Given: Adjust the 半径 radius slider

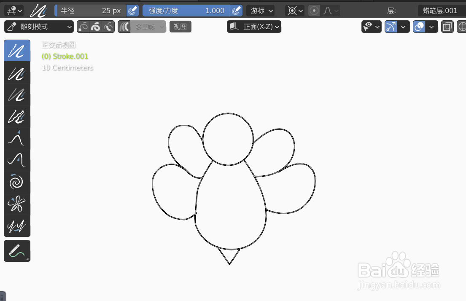Looking at the screenshot, I should tap(90, 11).
